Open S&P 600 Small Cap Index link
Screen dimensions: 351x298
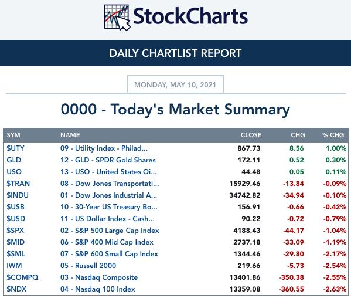(109, 254)
